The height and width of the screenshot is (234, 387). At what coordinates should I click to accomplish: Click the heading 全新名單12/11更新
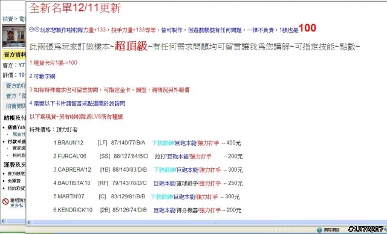click(75, 8)
